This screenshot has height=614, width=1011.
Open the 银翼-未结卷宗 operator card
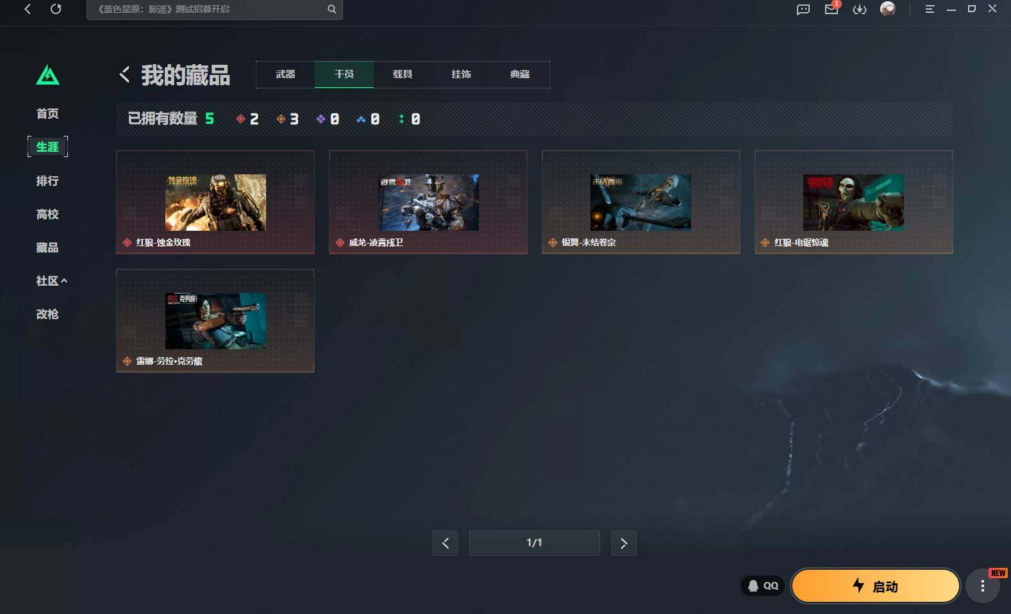[x=641, y=202]
